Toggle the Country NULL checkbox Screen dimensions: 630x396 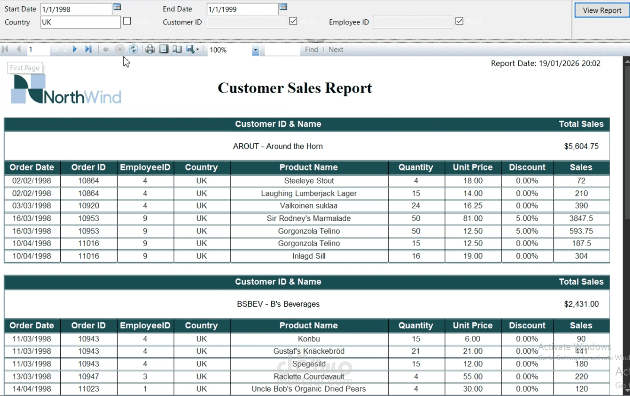127,21
